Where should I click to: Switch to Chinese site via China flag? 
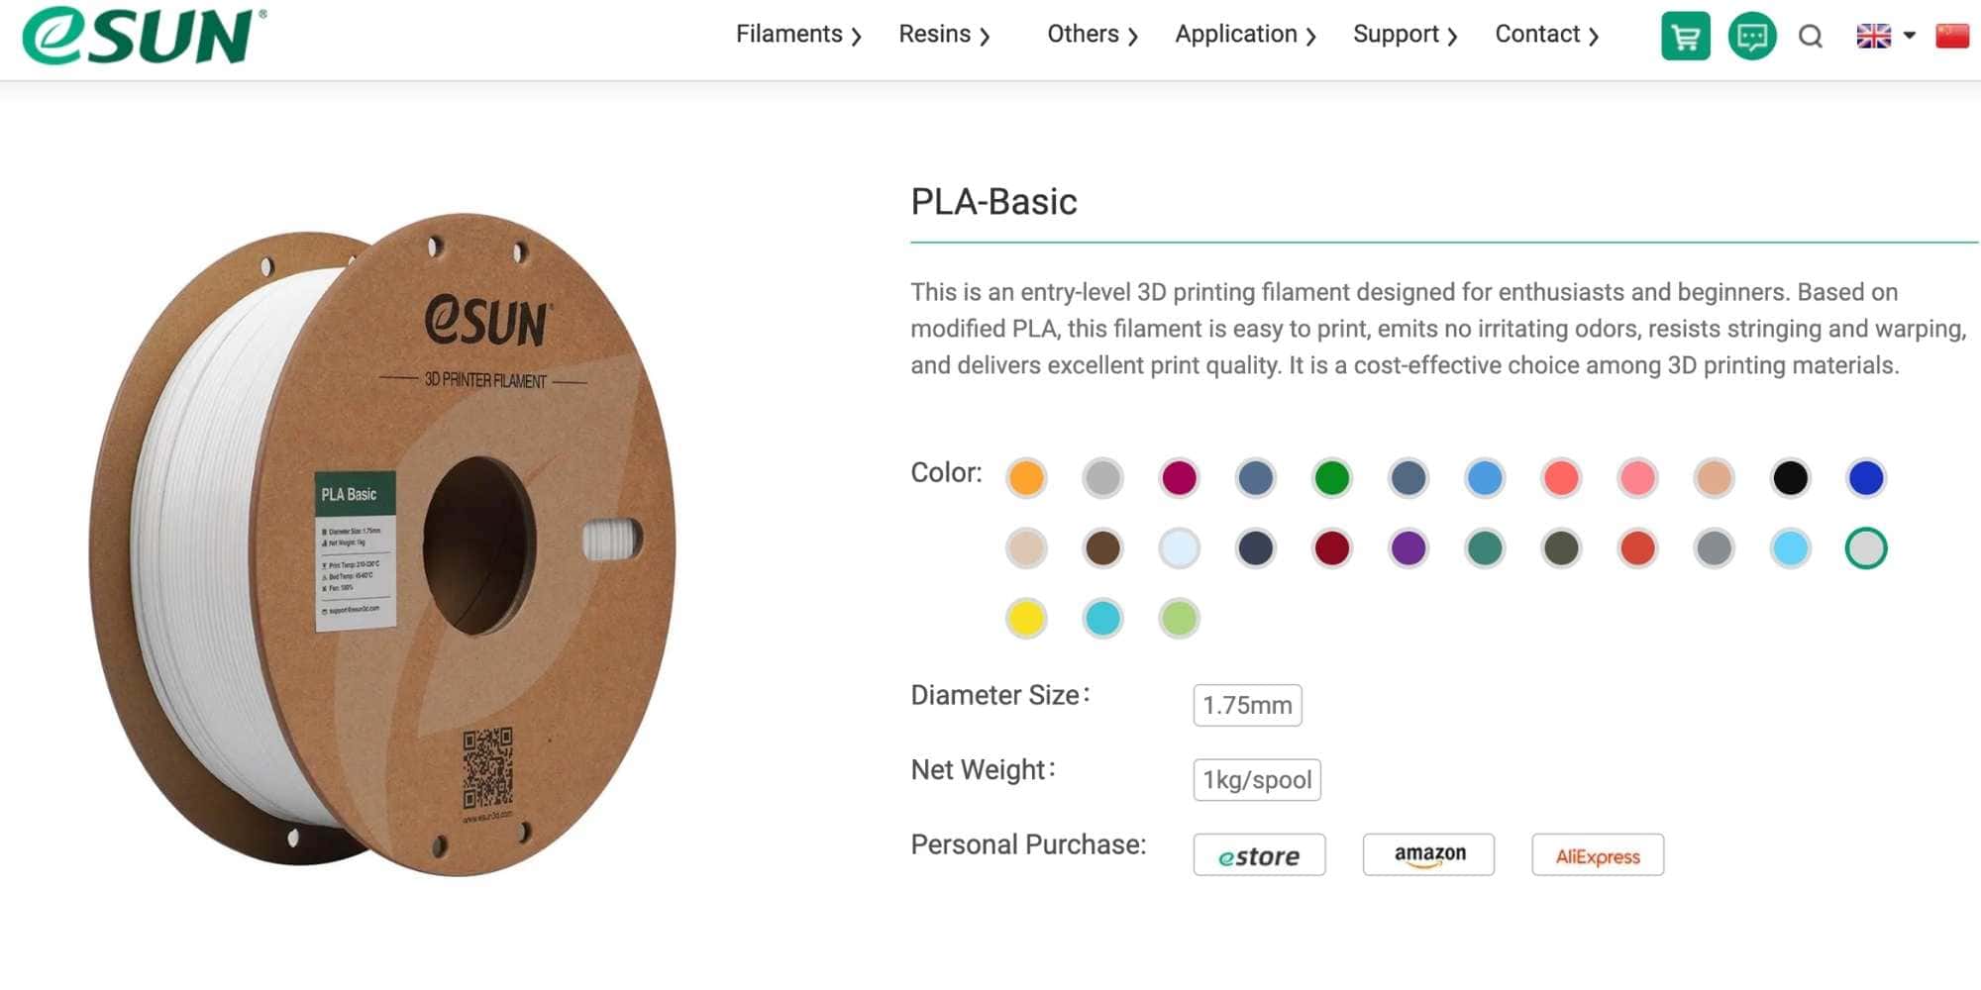[1952, 36]
